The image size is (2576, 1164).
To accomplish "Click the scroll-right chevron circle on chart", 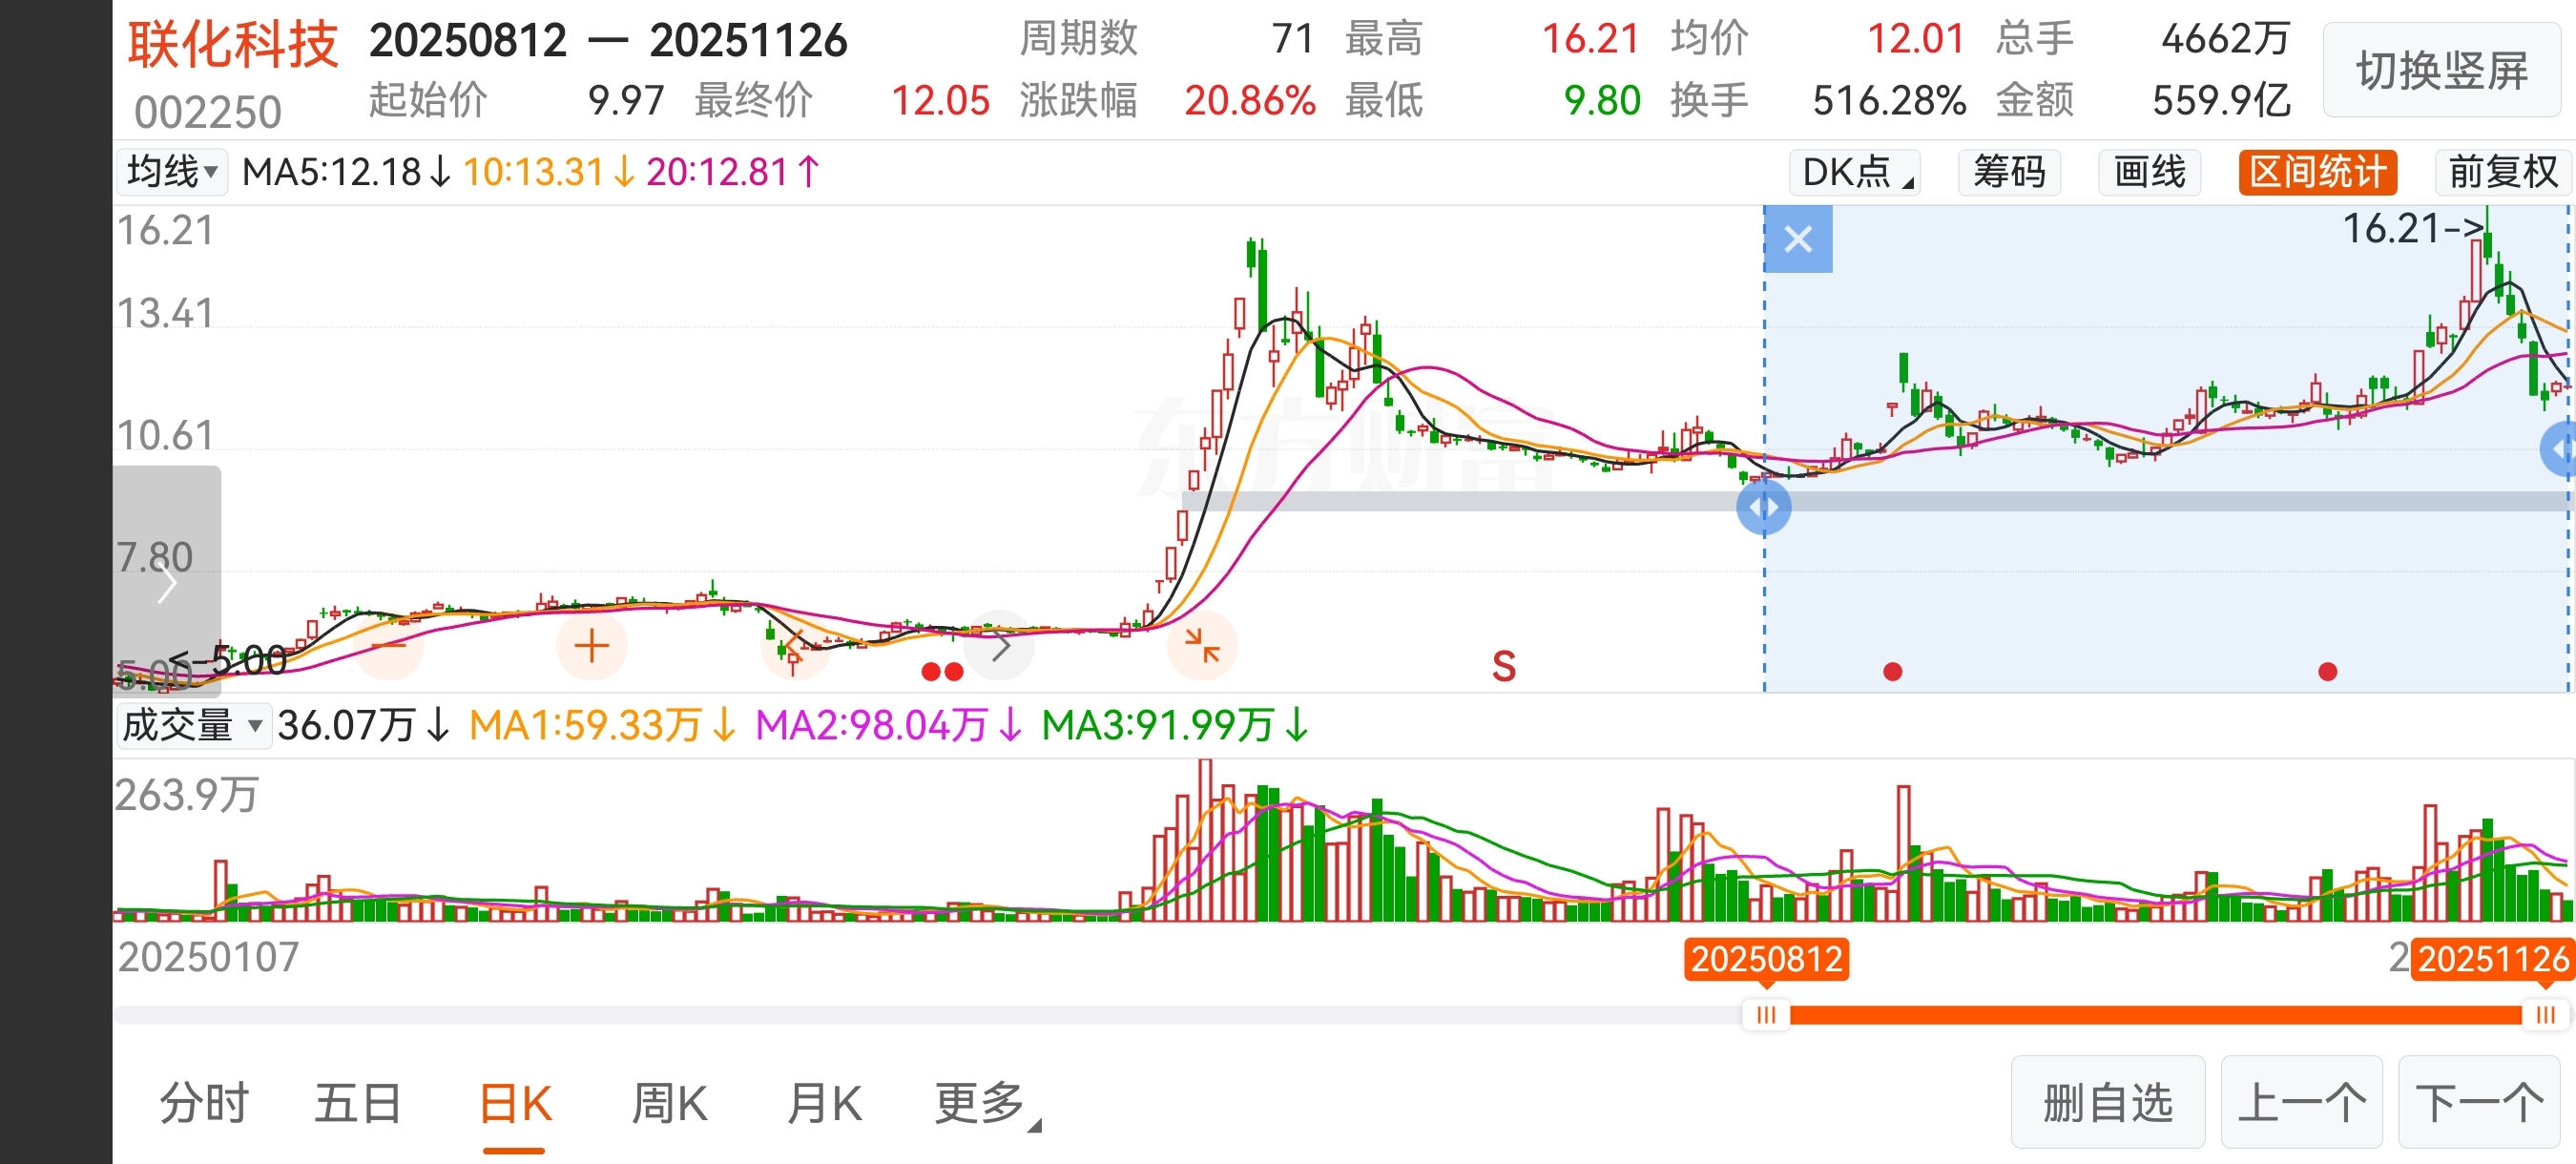I will click(1000, 646).
